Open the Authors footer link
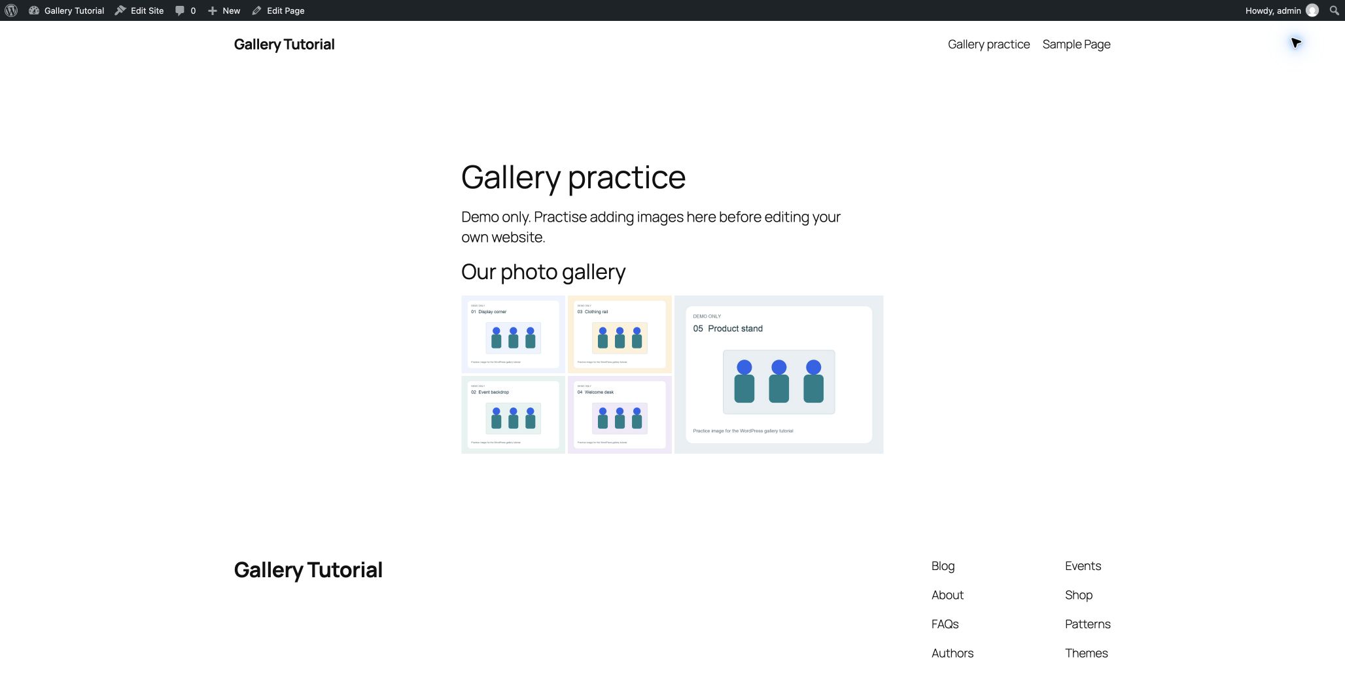1345x691 pixels. click(x=952, y=653)
